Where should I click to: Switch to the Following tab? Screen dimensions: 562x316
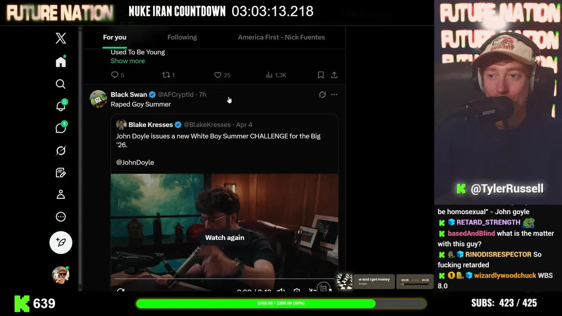[182, 37]
